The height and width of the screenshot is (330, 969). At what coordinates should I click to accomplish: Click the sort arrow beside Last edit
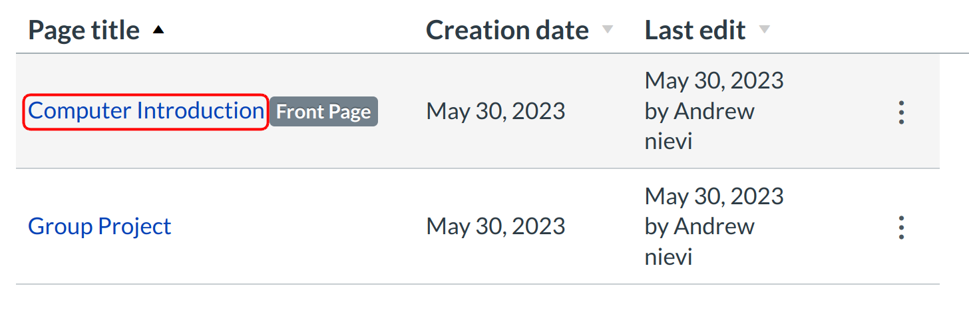point(764,30)
